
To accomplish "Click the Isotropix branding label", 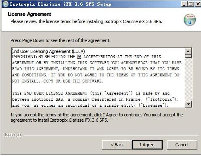I will click(13, 135).
